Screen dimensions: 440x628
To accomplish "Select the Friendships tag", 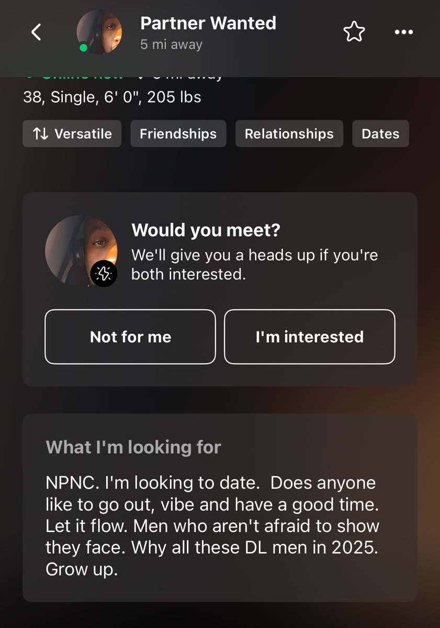I will point(178,133).
